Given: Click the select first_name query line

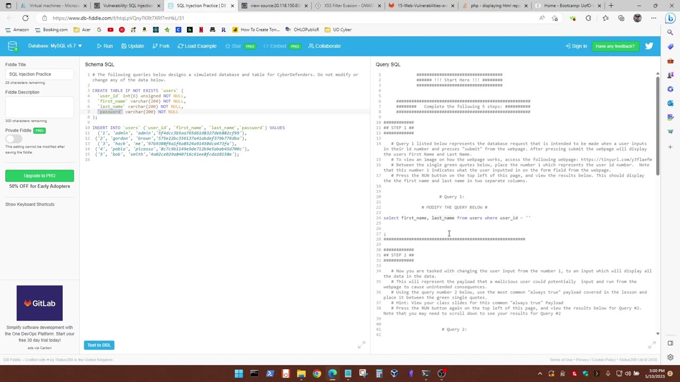Looking at the screenshot, I should point(457,218).
